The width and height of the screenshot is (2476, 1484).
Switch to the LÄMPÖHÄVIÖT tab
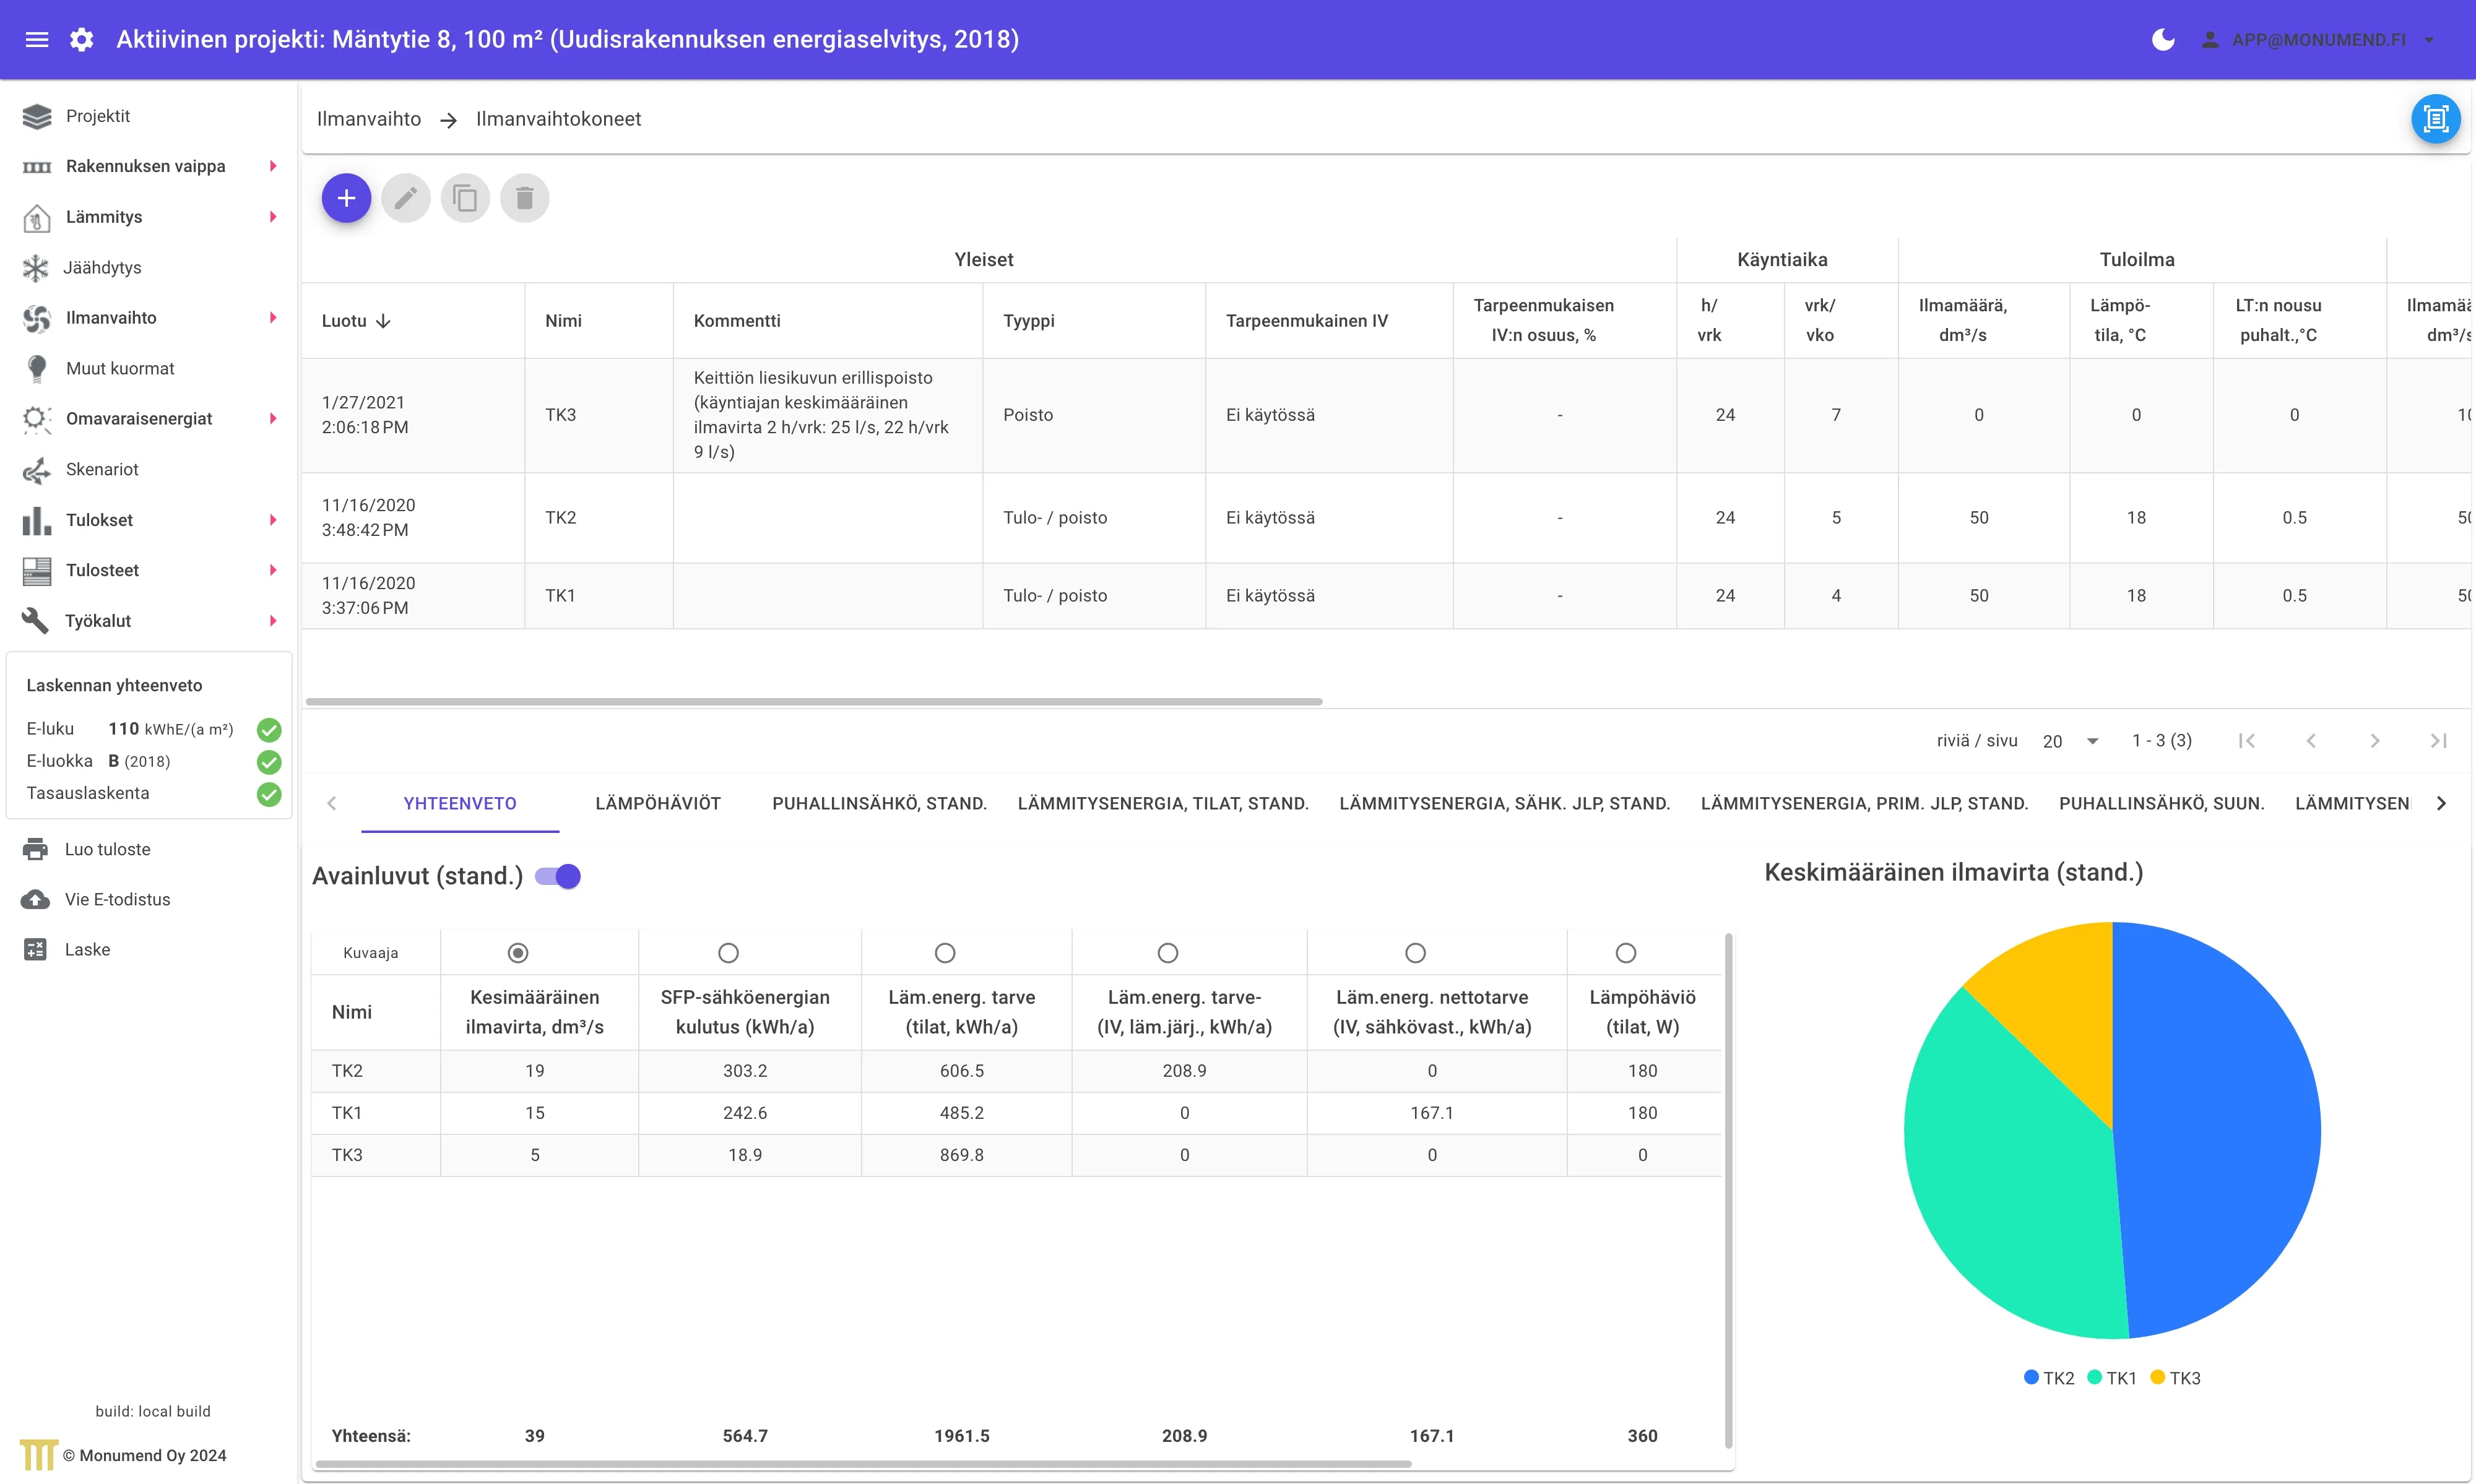(x=658, y=803)
